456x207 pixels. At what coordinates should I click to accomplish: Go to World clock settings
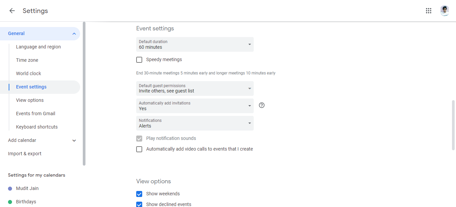[29, 73]
